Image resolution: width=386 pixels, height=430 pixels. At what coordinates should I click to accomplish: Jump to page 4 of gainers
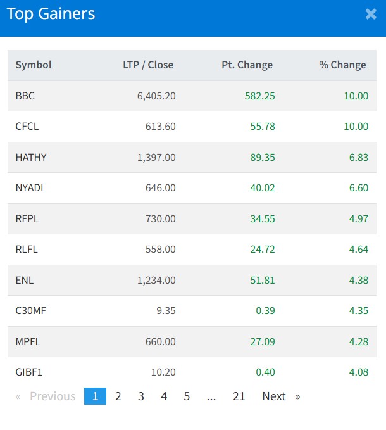coord(164,396)
